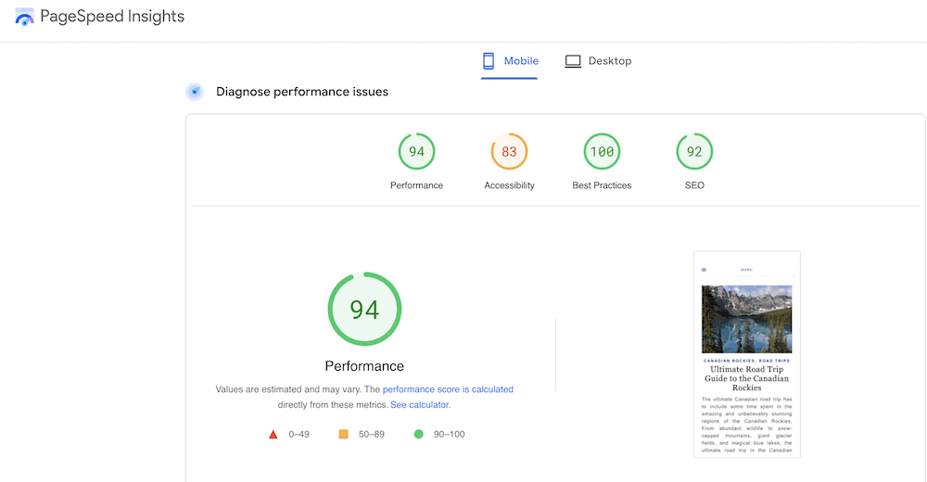Jump to Performance via the 94 gauge
This screenshot has width=927, height=482.
pyautogui.click(x=417, y=151)
